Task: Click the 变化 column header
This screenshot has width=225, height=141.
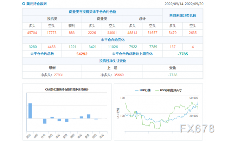Action: coord(173,68)
